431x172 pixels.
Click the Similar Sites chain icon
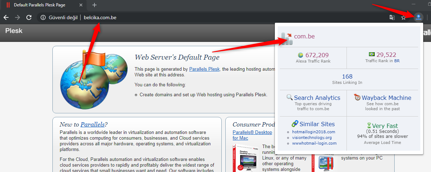(295, 124)
